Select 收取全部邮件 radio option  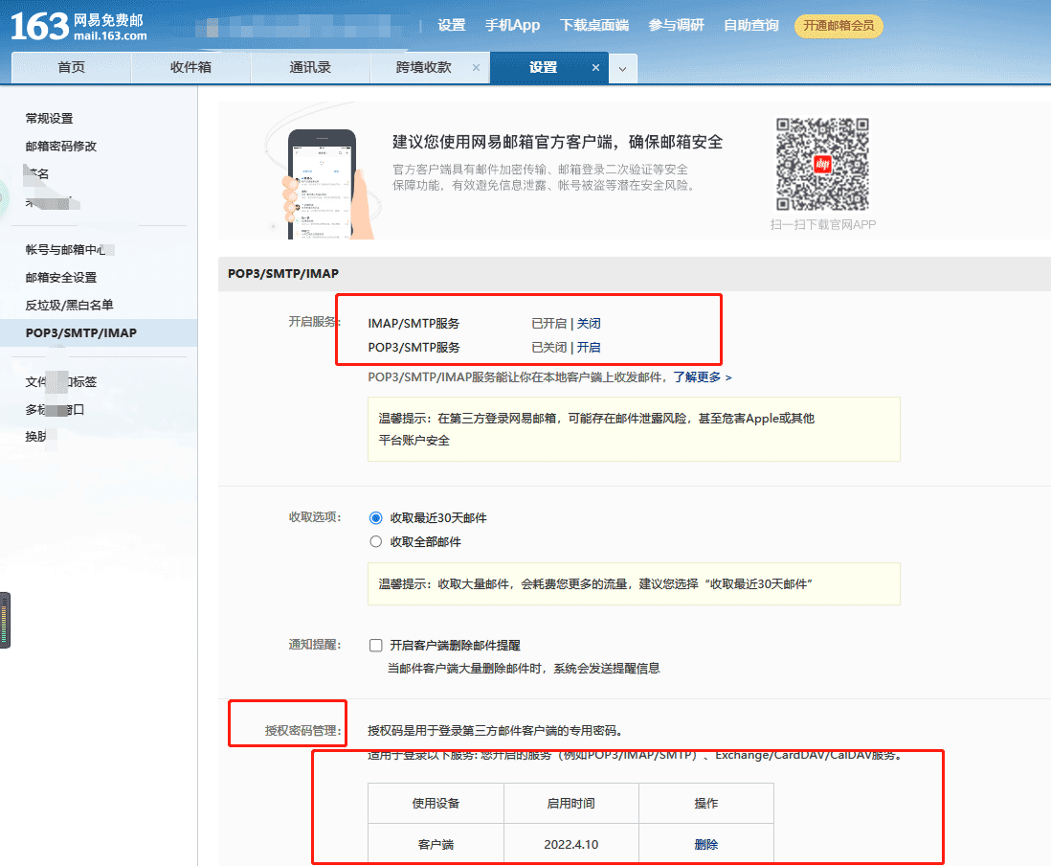tap(376, 542)
